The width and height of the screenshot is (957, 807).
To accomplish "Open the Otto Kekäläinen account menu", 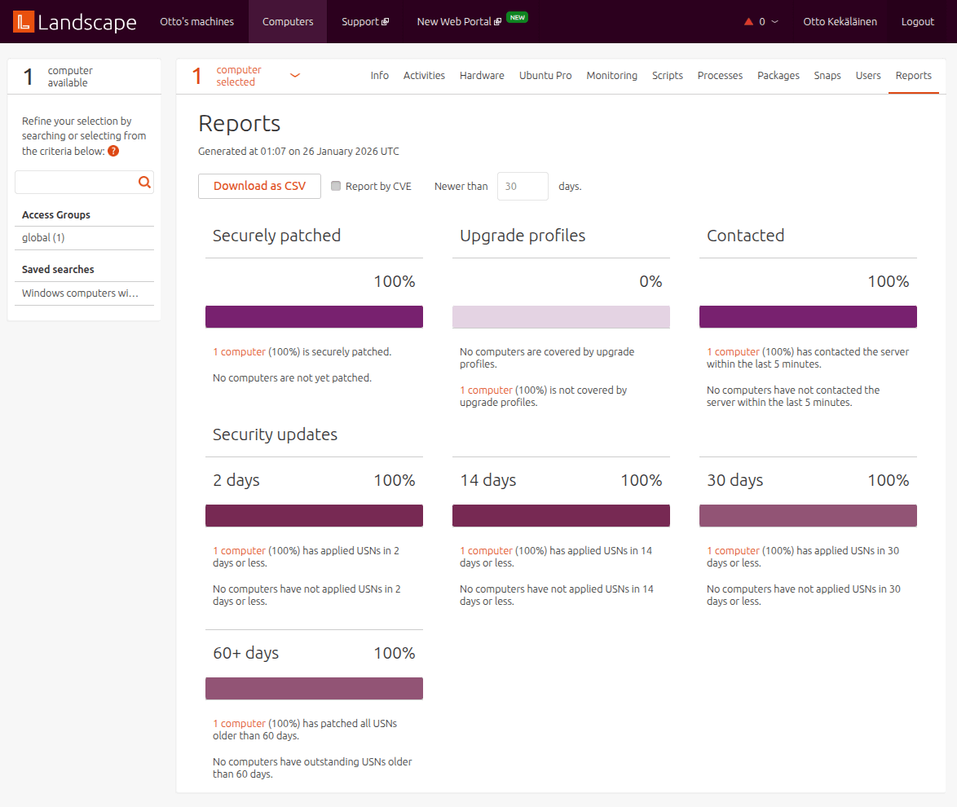I will [x=840, y=21].
